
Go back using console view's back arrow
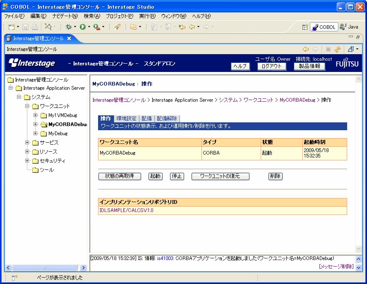click(x=306, y=49)
